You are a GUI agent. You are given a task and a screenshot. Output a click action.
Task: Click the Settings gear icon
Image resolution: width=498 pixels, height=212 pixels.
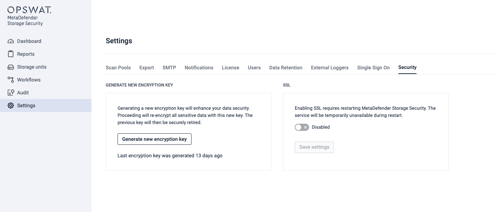pos(11,105)
